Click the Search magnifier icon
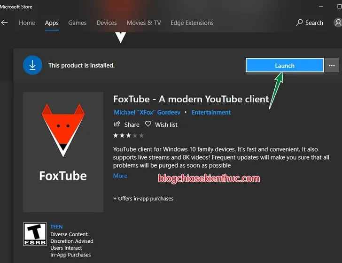 (x=299, y=22)
